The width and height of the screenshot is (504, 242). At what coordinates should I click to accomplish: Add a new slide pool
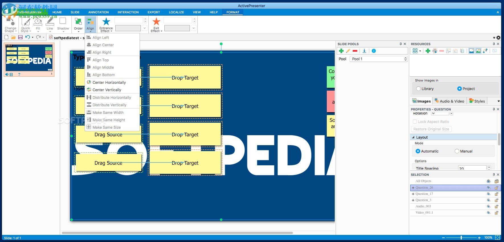(341, 51)
